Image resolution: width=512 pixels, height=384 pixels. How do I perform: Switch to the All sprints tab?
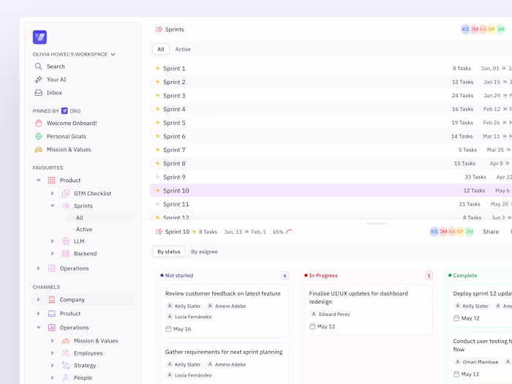click(161, 49)
